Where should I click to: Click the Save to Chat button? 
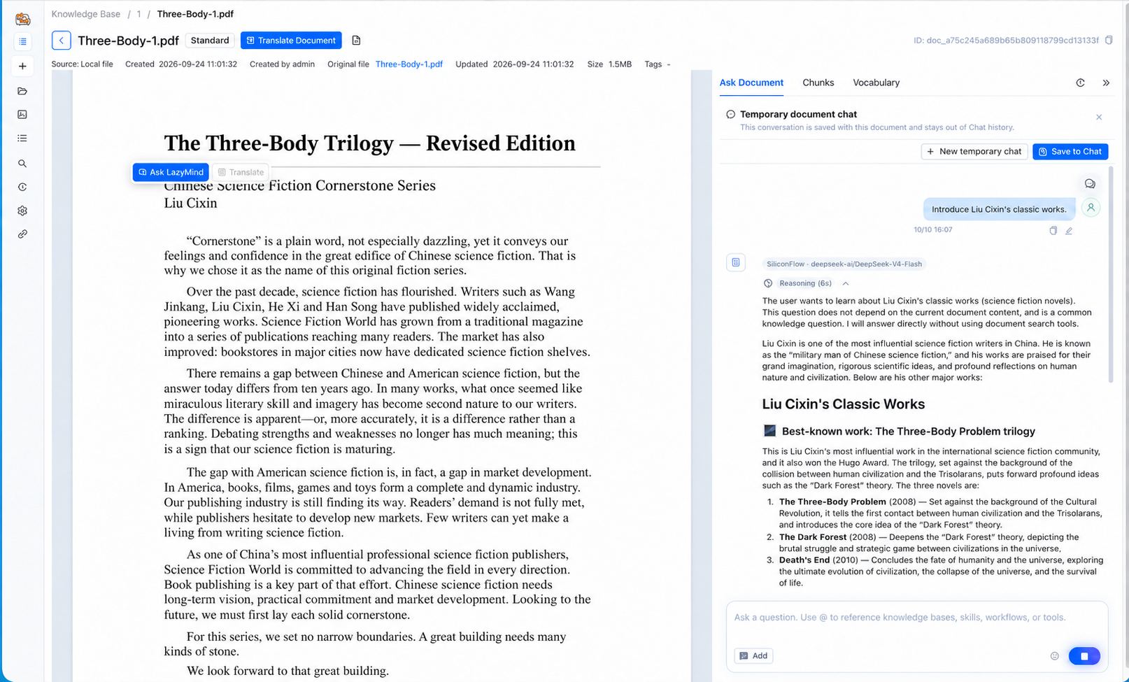pyautogui.click(x=1070, y=151)
